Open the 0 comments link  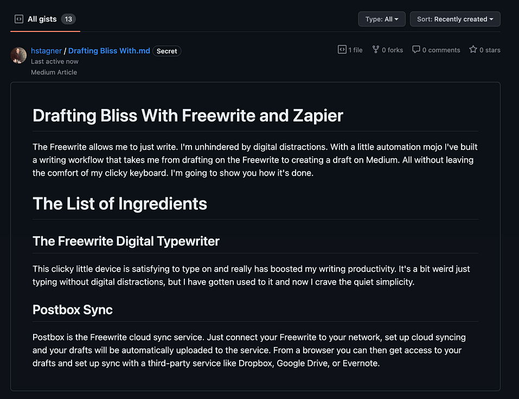[436, 50]
